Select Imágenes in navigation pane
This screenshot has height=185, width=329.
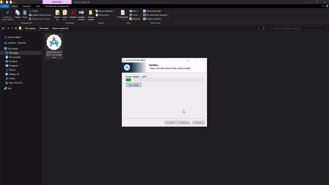[13, 66]
